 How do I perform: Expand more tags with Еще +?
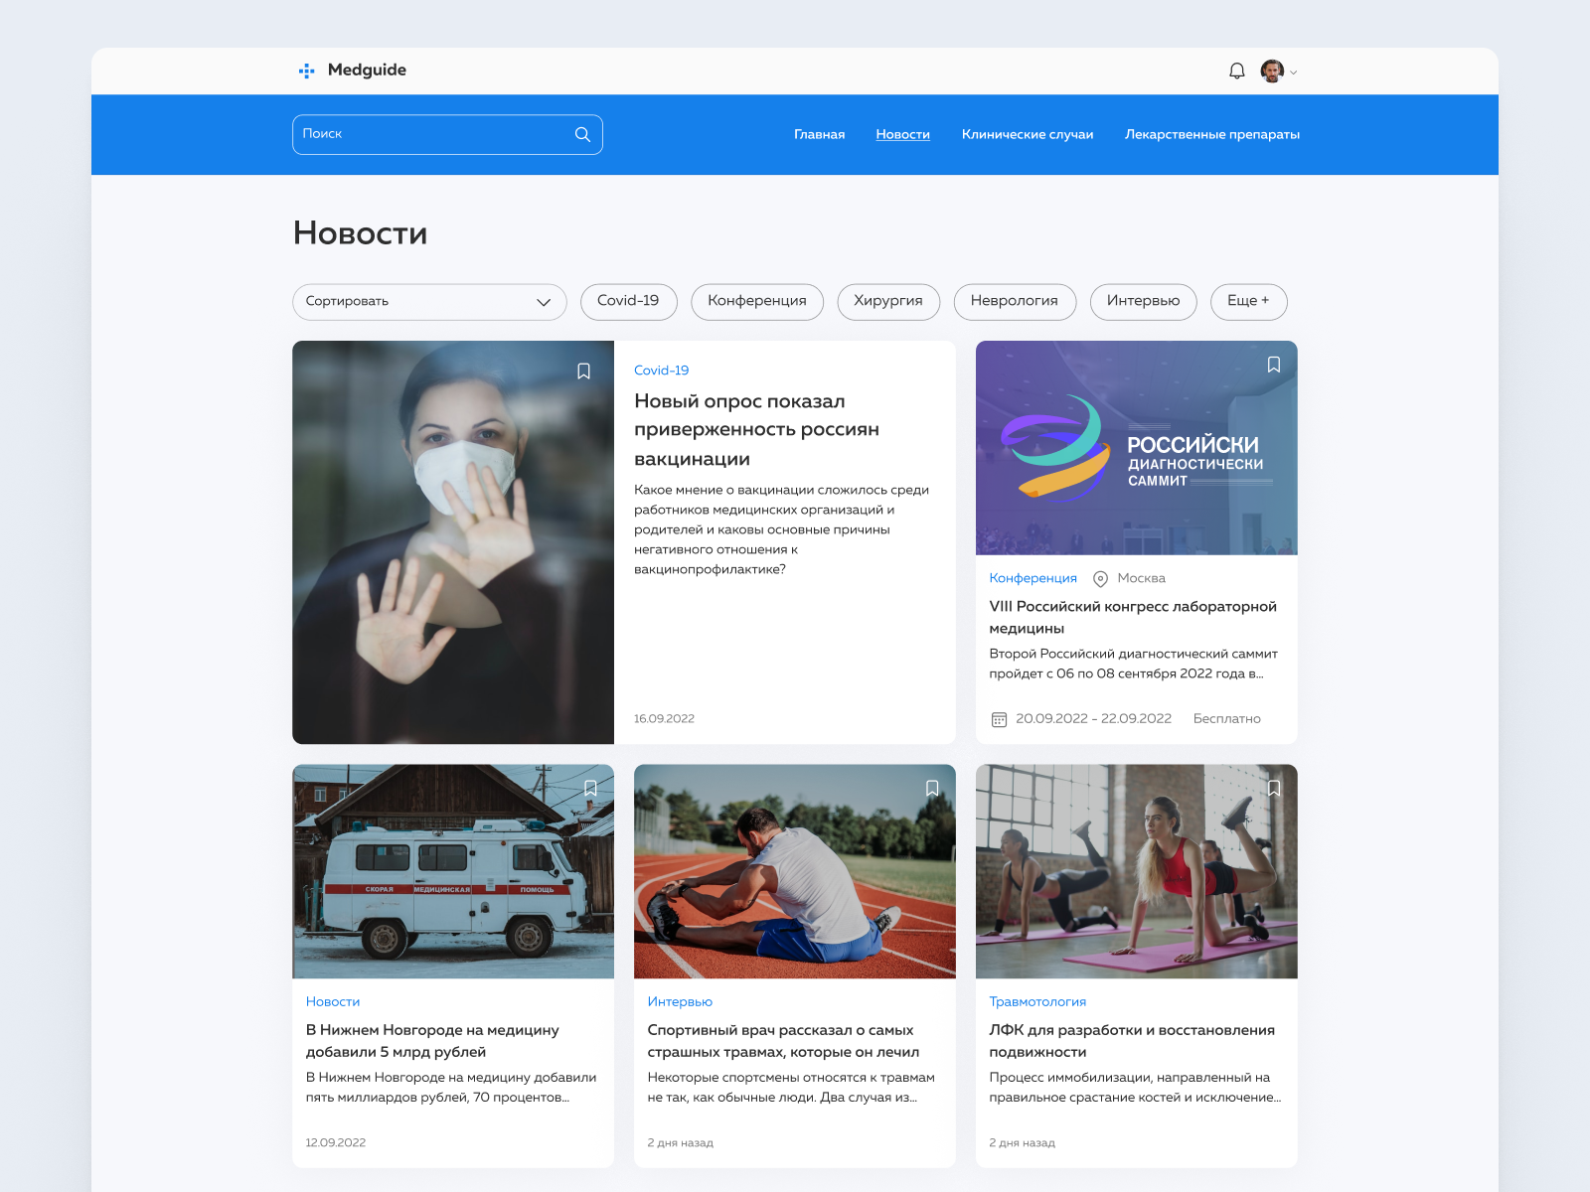(1249, 302)
